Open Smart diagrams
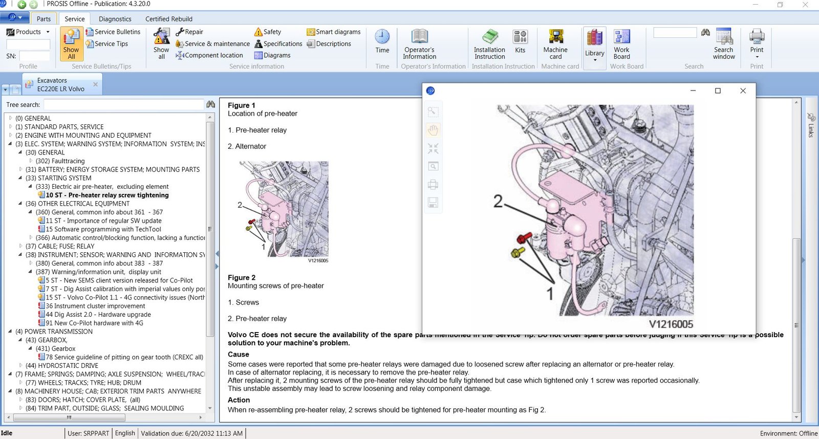The height and width of the screenshot is (439, 819). tap(334, 32)
